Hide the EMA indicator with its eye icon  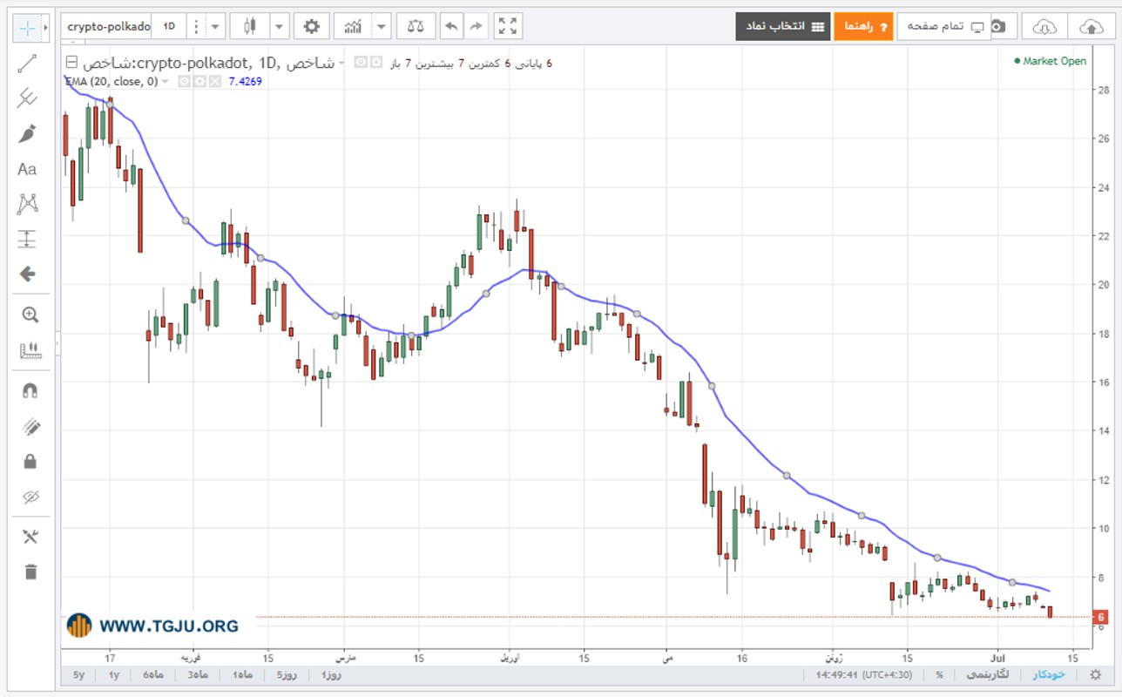185,81
